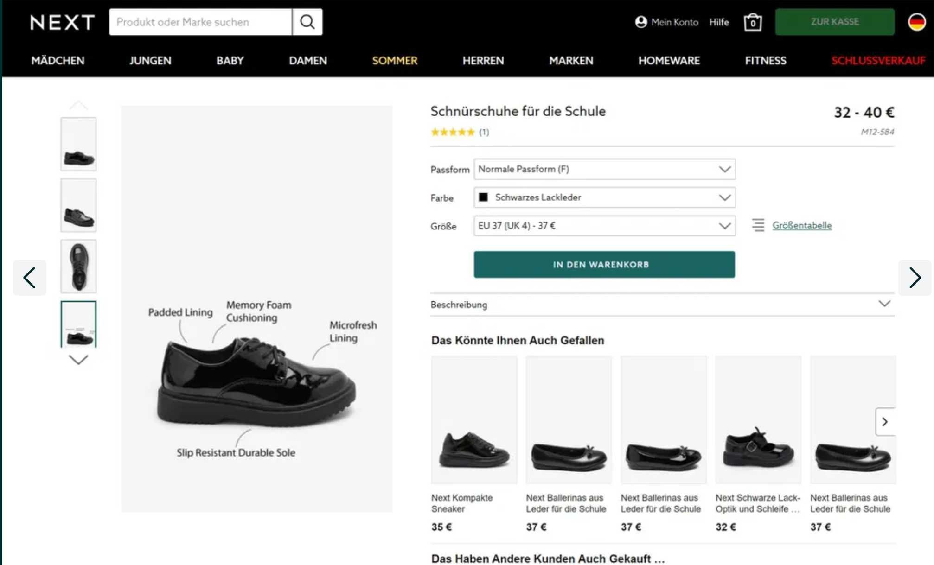This screenshot has width=934, height=565.
Task: Open the shopping bag icon
Action: click(752, 22)
